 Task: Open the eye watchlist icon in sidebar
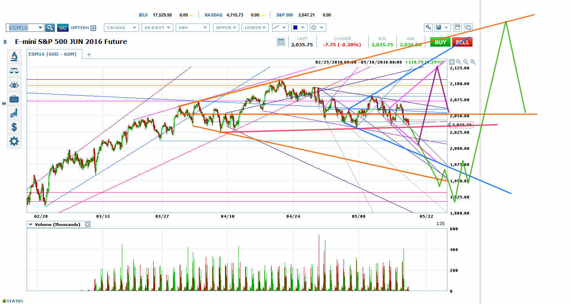(x=14, y=85)
